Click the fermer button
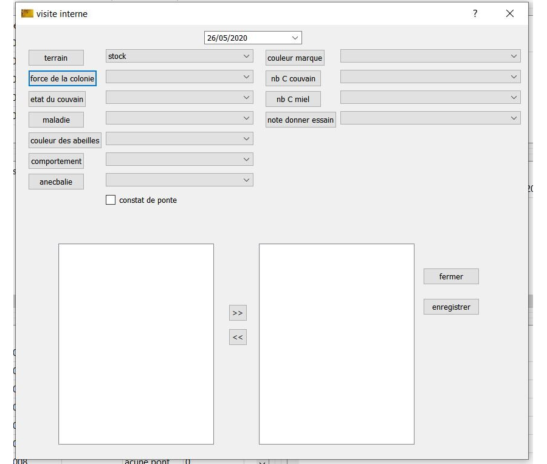 (451, 276)
